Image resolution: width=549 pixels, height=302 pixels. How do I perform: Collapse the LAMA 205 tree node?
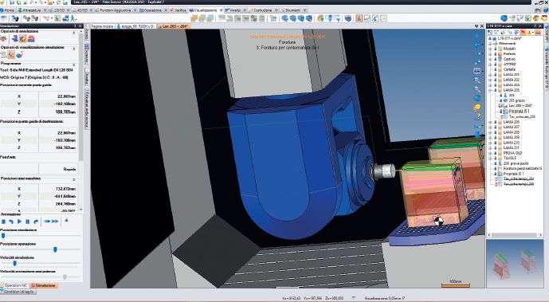click(490, 90)
